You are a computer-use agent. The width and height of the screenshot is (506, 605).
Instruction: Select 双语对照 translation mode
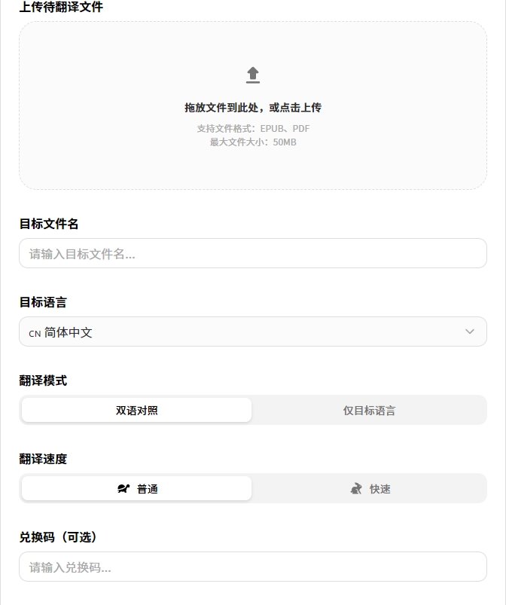pos(136,411)
